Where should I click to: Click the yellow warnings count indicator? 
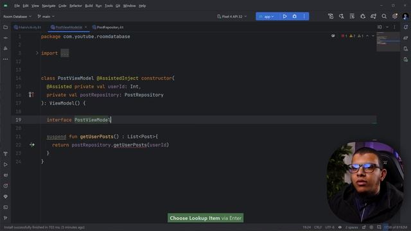coord(353,36)
